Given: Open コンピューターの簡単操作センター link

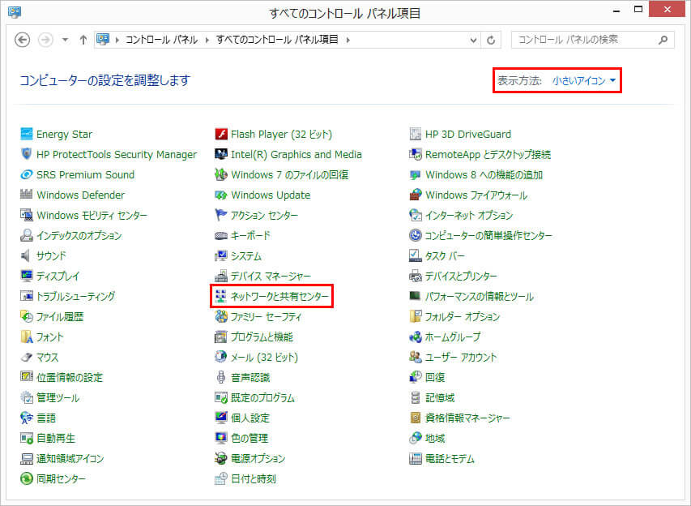Looking at the screenshot, I should tap(488, 236).
